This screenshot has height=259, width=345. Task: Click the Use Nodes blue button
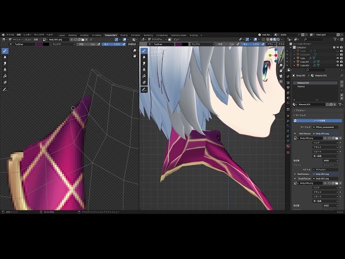318,121
